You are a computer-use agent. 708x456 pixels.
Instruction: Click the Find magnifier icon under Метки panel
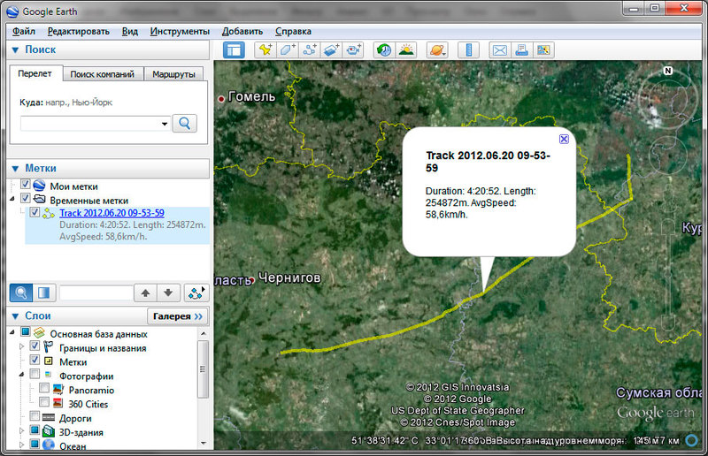(20, 293)
